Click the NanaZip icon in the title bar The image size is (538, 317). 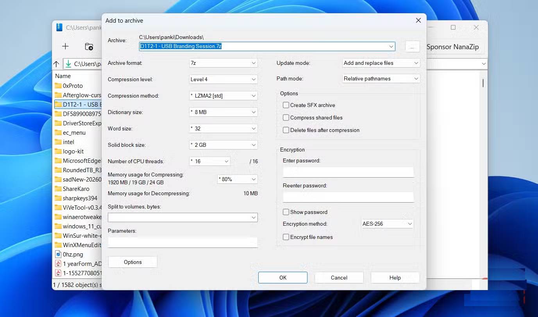point(59,27)
